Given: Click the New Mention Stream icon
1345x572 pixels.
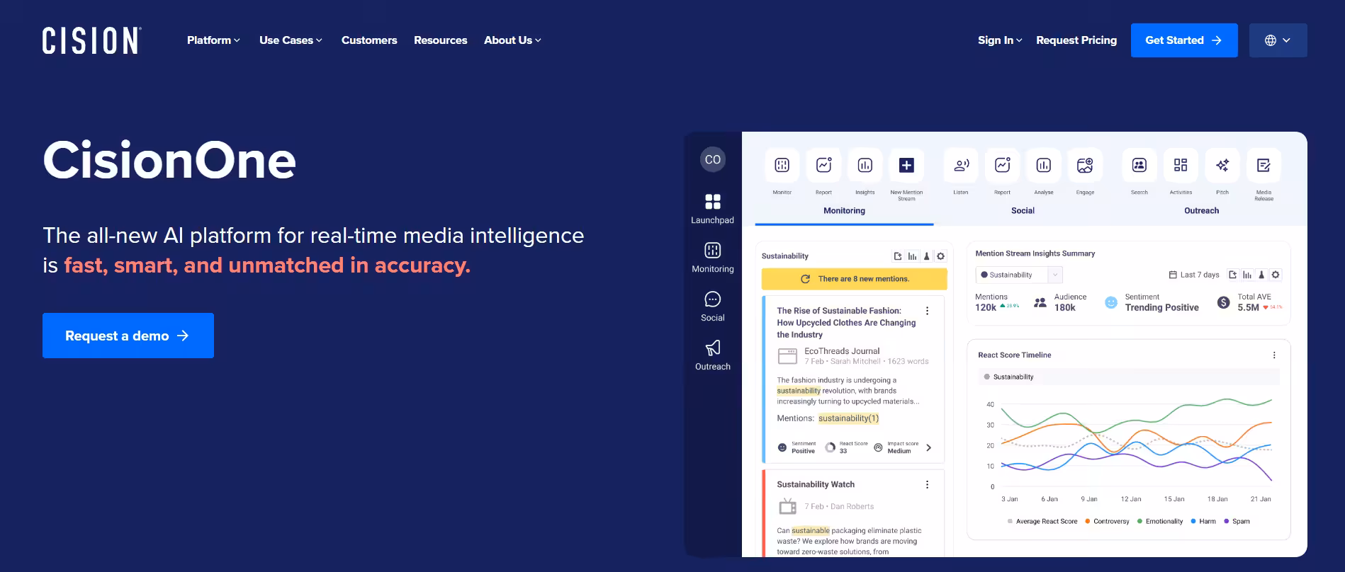Looking at the screenshot, I should pos(906,166).
